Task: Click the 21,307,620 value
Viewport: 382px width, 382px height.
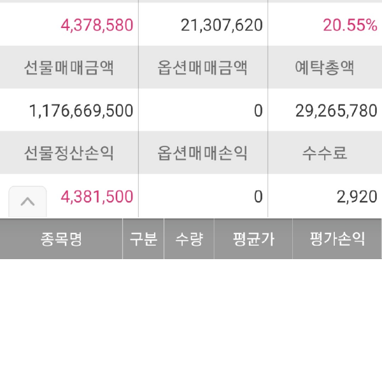Action: tap(222, 25)
